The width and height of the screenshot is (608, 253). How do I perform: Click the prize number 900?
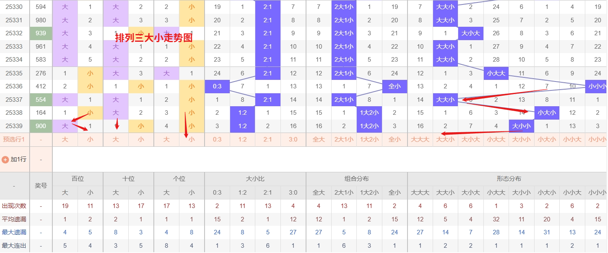pyautogui.click(x=41, y=126)
